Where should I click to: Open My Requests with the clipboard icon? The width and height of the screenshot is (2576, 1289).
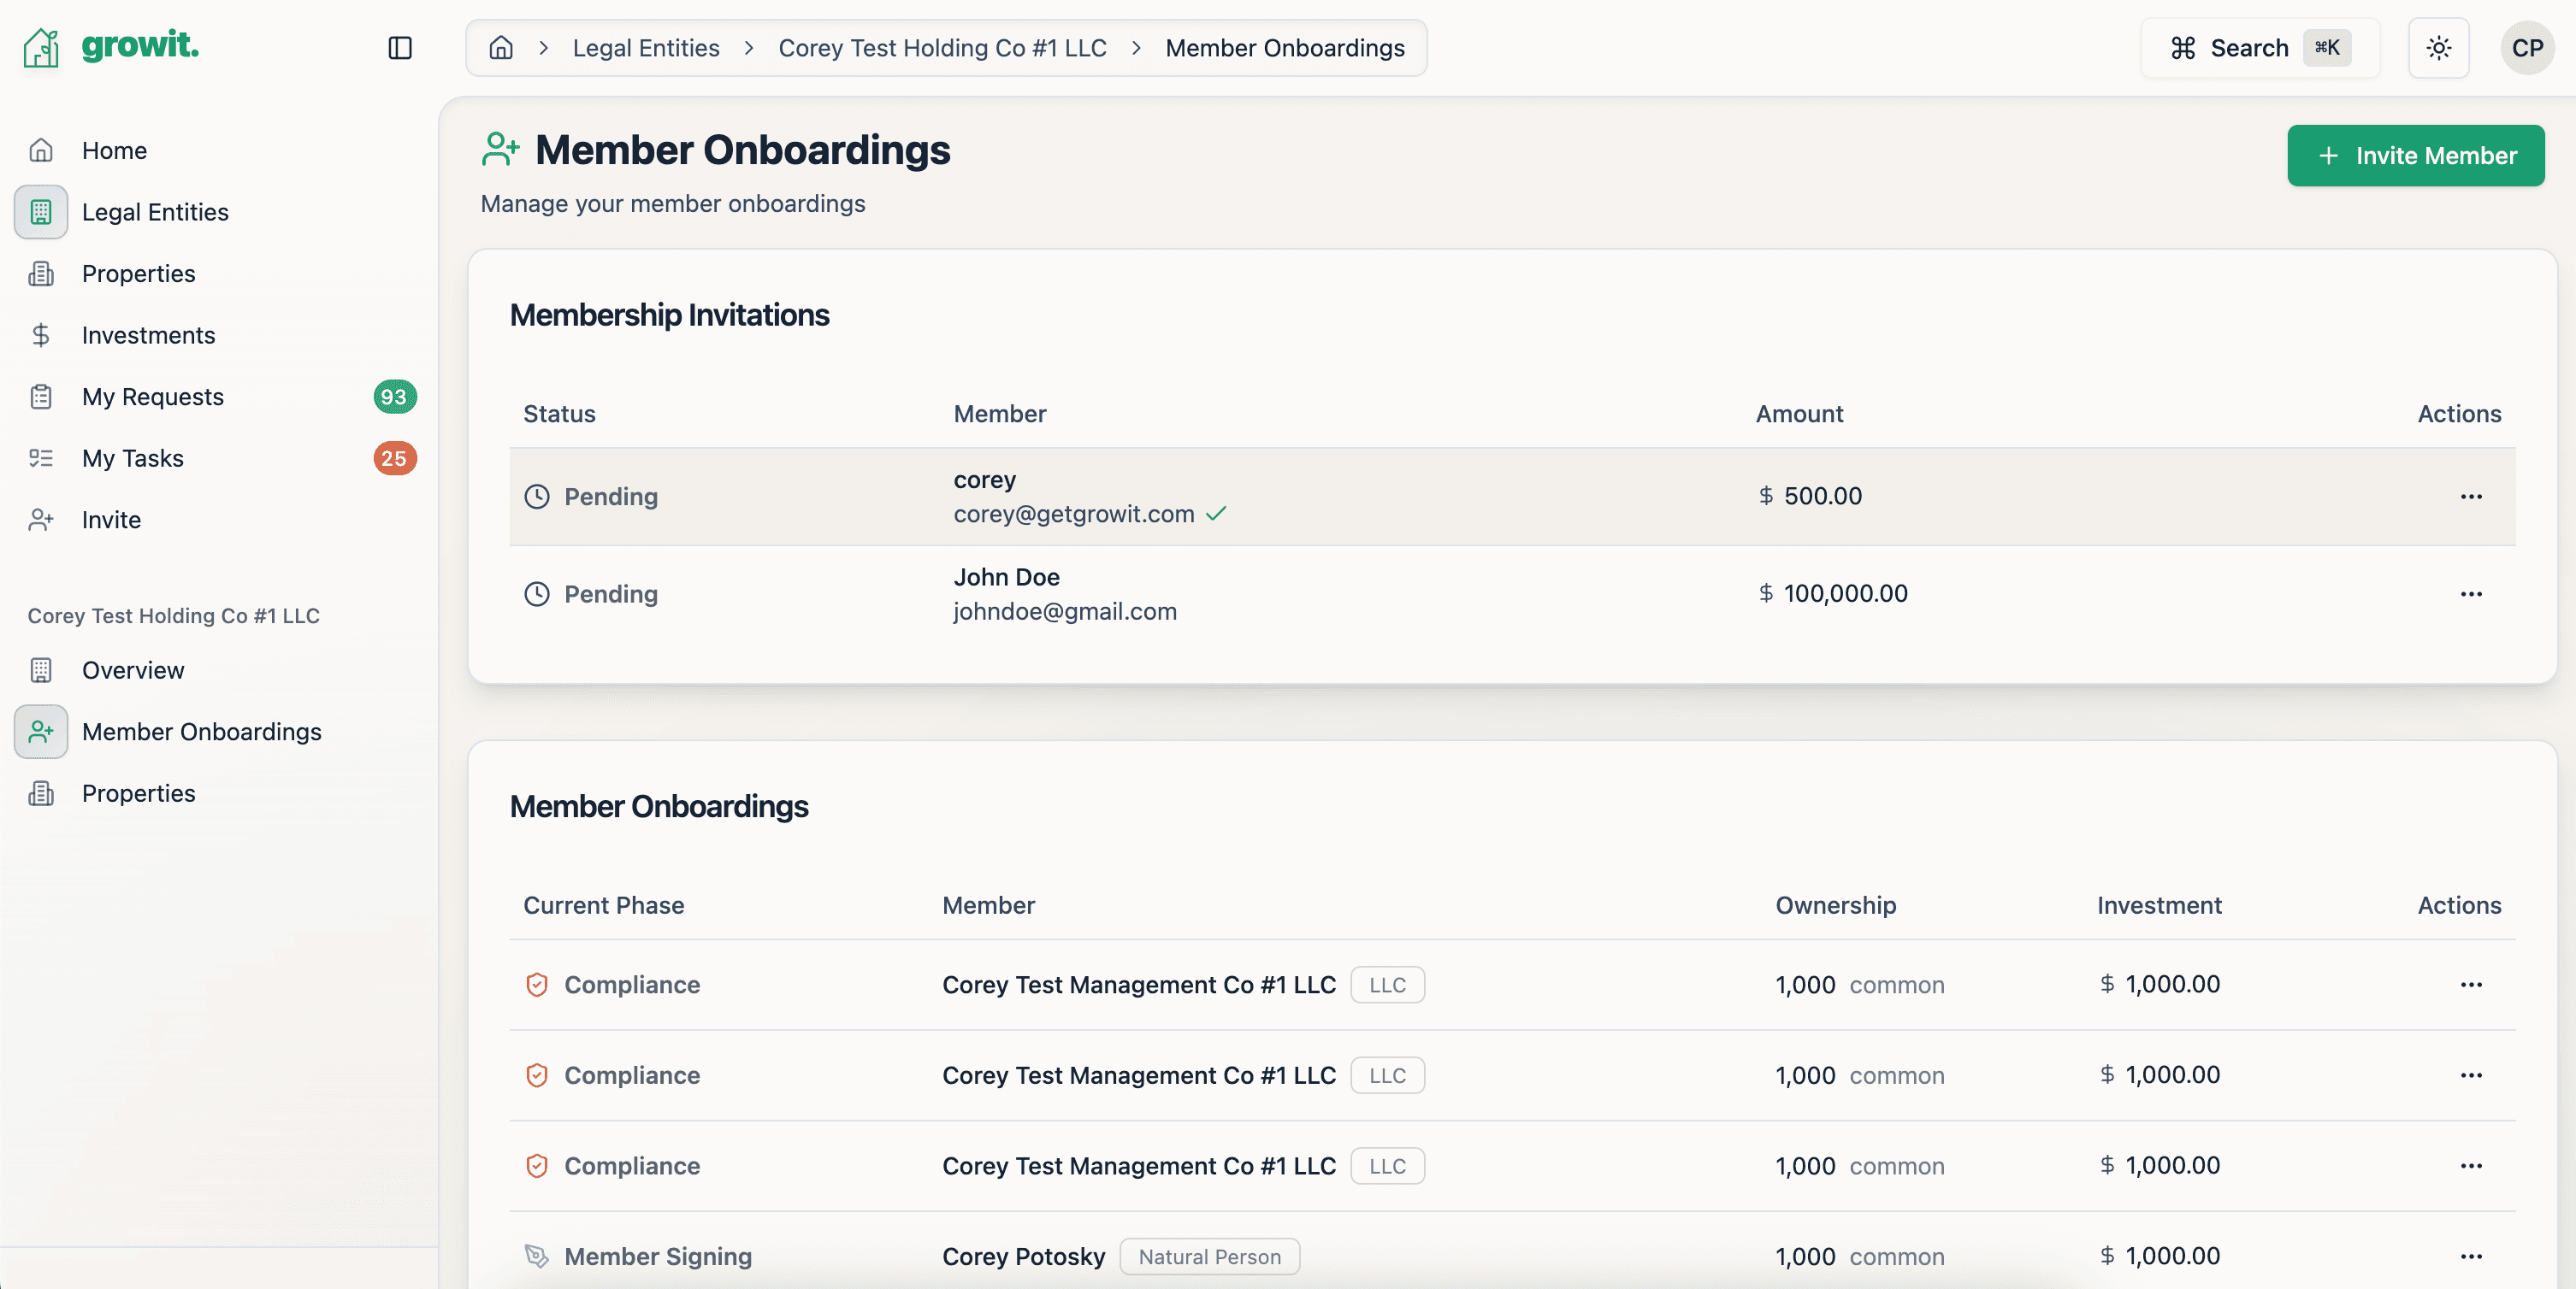click(x=41, y=397)
